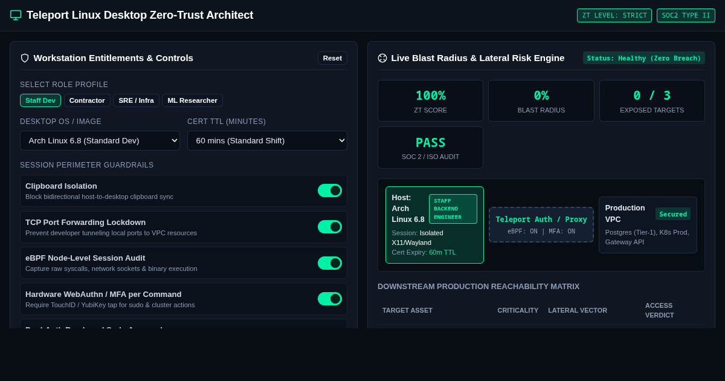
Task: Click the ACCESS VERDICT column header
Action: point(660,310)
